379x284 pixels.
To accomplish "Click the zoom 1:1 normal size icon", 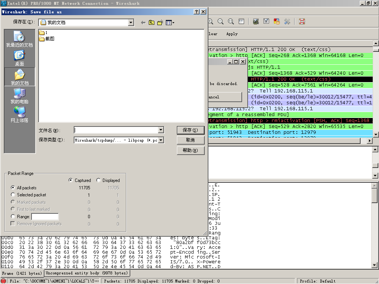I will (231, 21).
